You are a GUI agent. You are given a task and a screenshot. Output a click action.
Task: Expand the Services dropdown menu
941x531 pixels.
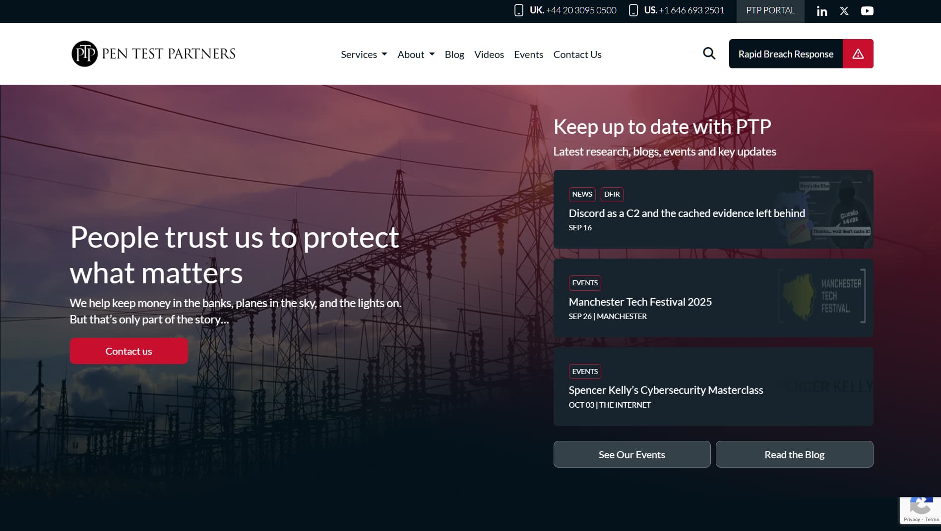click(364, 54)
